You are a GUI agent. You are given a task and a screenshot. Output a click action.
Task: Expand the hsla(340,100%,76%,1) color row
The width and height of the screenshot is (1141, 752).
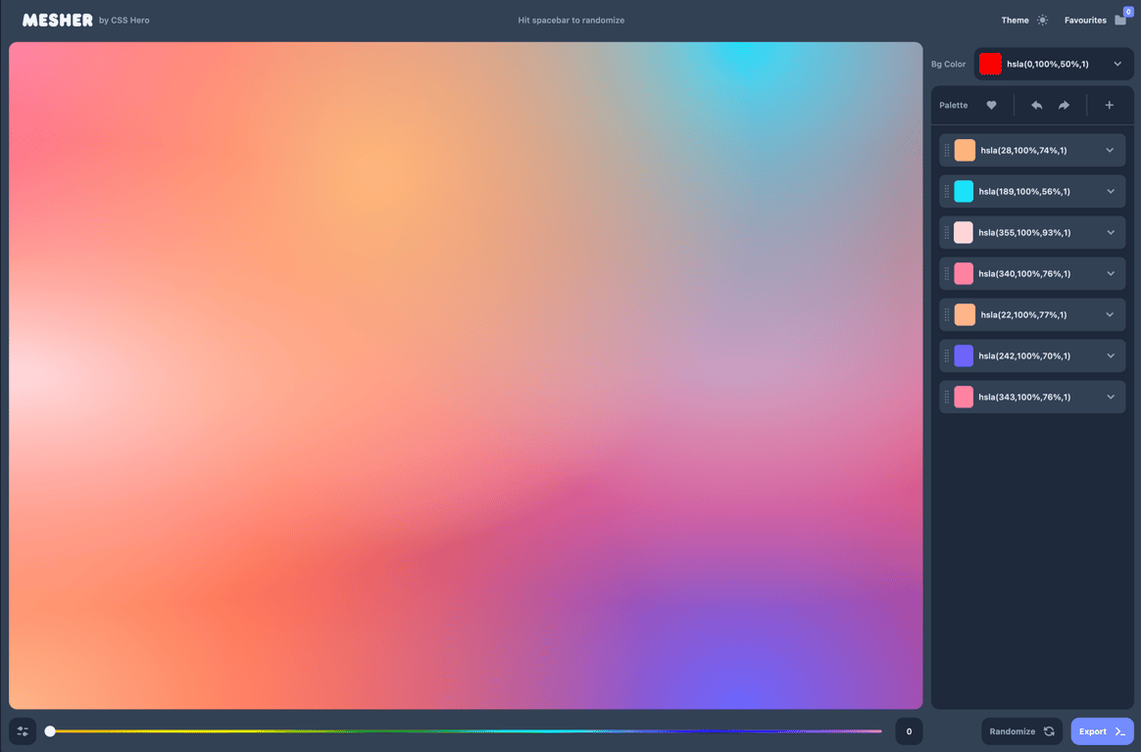[1111, 274]
